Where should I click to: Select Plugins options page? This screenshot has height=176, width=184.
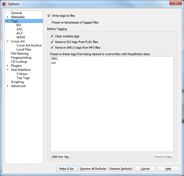point(16,66)
